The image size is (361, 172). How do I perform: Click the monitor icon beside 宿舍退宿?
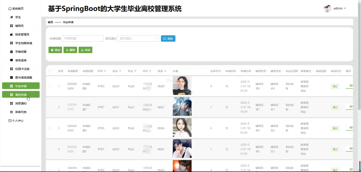(12, 60)
